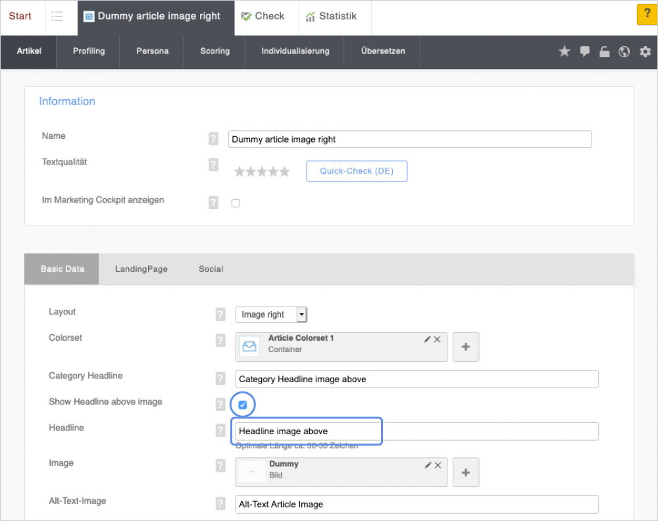Click the Article Colorset 1 container icon
The image size is (658, 521).
tap(249, 347)
